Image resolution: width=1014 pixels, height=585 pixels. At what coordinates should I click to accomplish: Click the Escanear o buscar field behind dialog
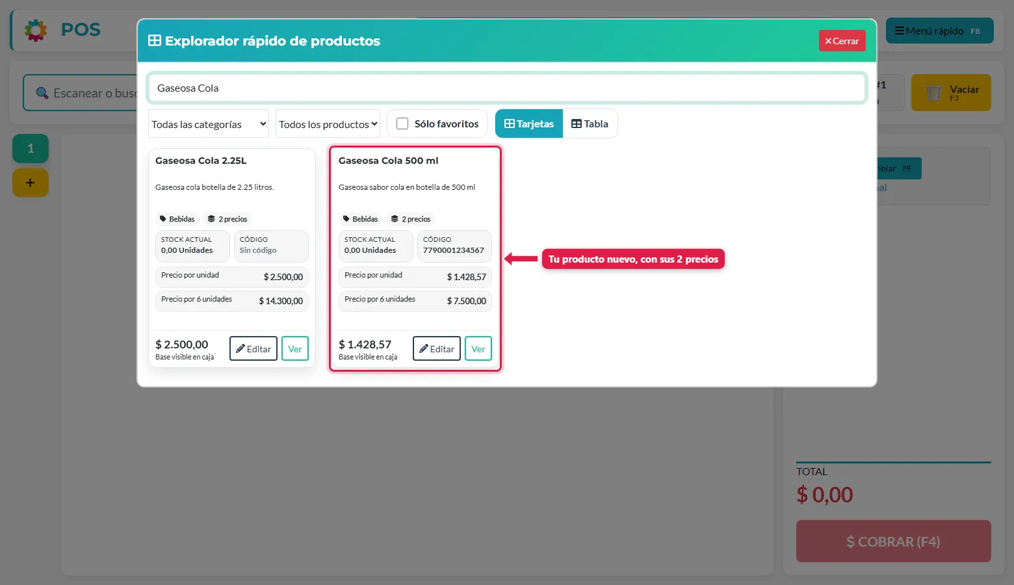tap(80, 93)
